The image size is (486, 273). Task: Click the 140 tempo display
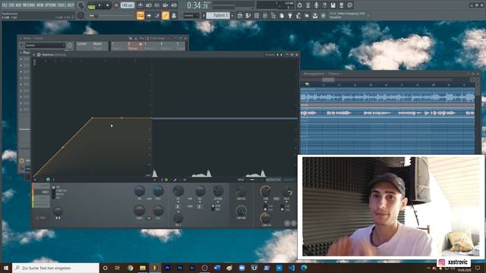127,5
